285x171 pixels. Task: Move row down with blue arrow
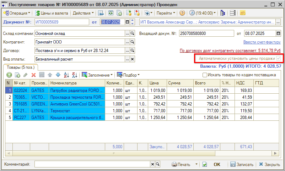[x=58, y=75]
